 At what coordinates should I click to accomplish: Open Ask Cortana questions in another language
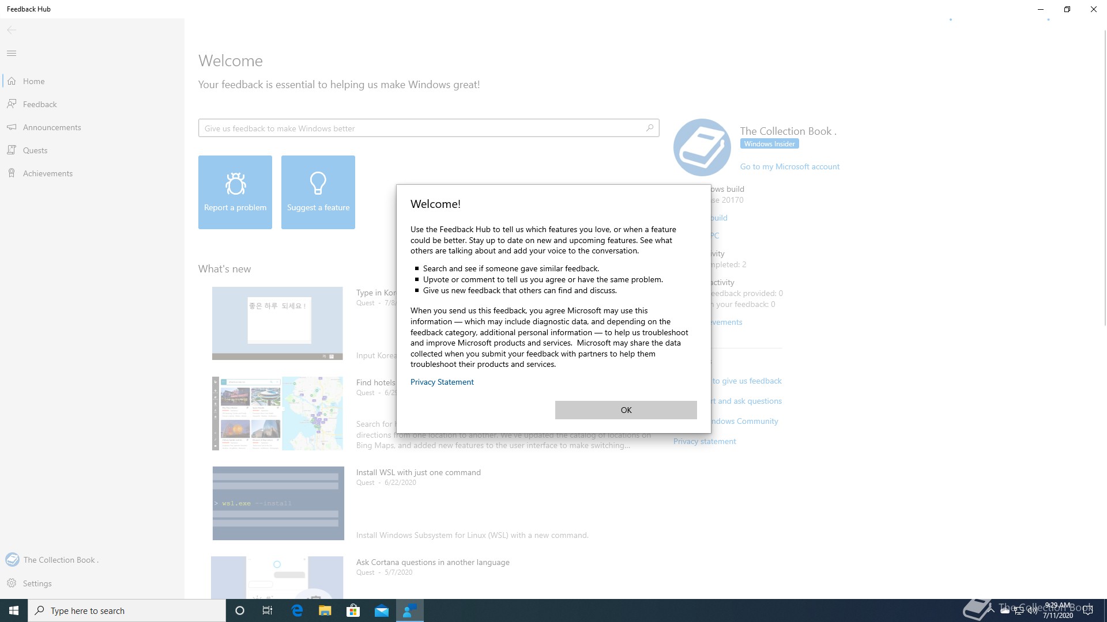tap(432, 562)
